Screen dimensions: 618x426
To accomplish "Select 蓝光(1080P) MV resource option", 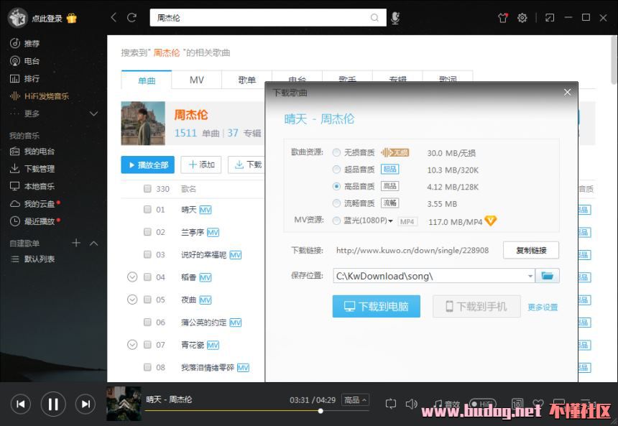I will click(336, 221).
